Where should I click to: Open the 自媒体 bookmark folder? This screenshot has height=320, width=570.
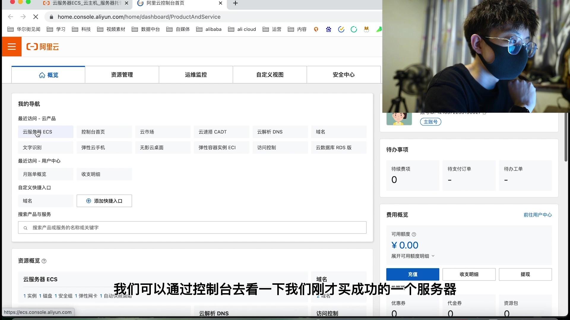click(178, 29)
